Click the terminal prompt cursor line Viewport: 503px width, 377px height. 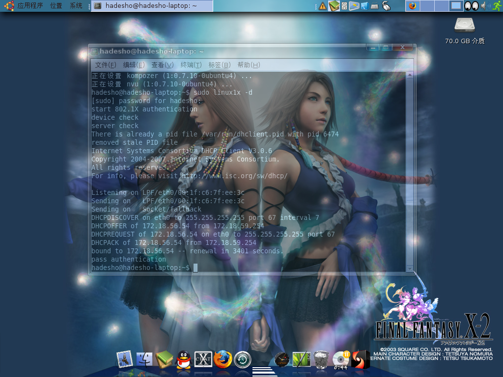pyautogui.click(x=144, y=268)
